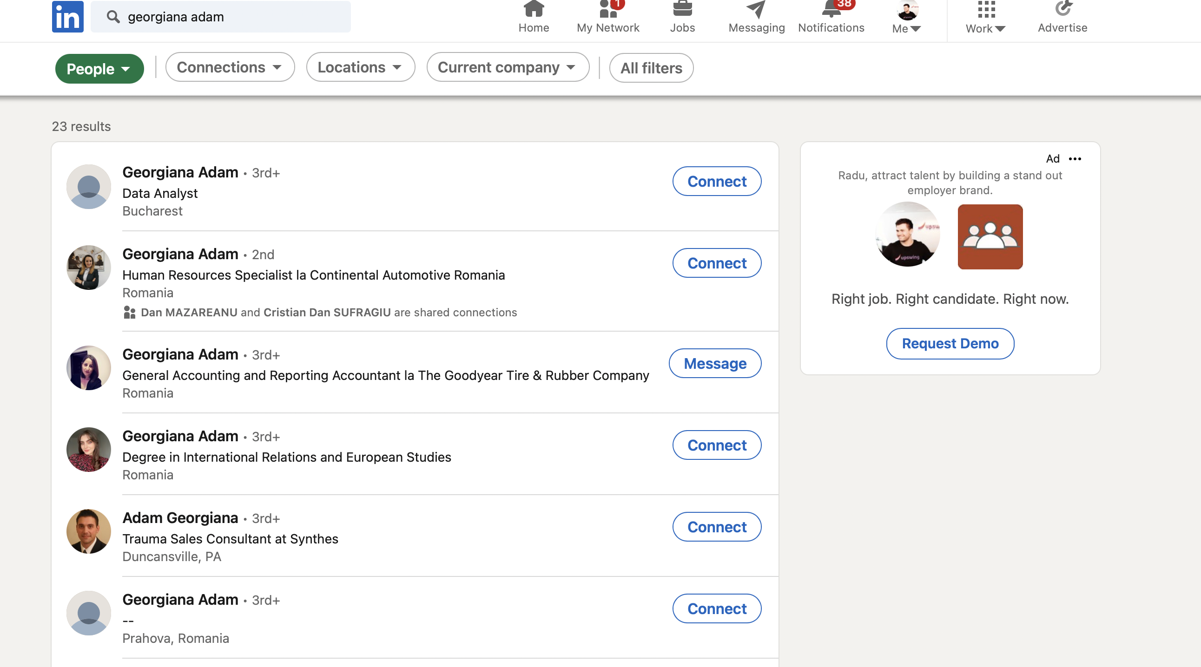Open the Current company filter dropdown
This screenshot has height=667, width=1201.
coord(507,67)
